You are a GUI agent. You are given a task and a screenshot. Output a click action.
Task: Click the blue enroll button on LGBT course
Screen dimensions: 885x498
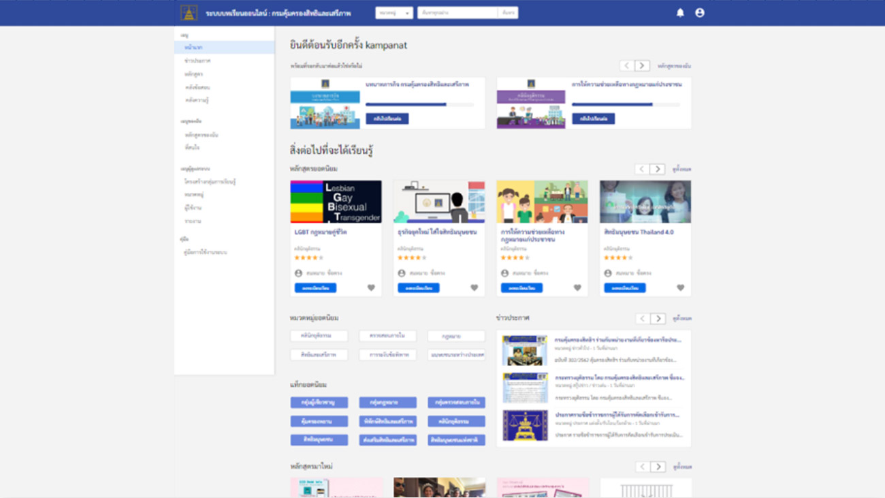point(315,288)
